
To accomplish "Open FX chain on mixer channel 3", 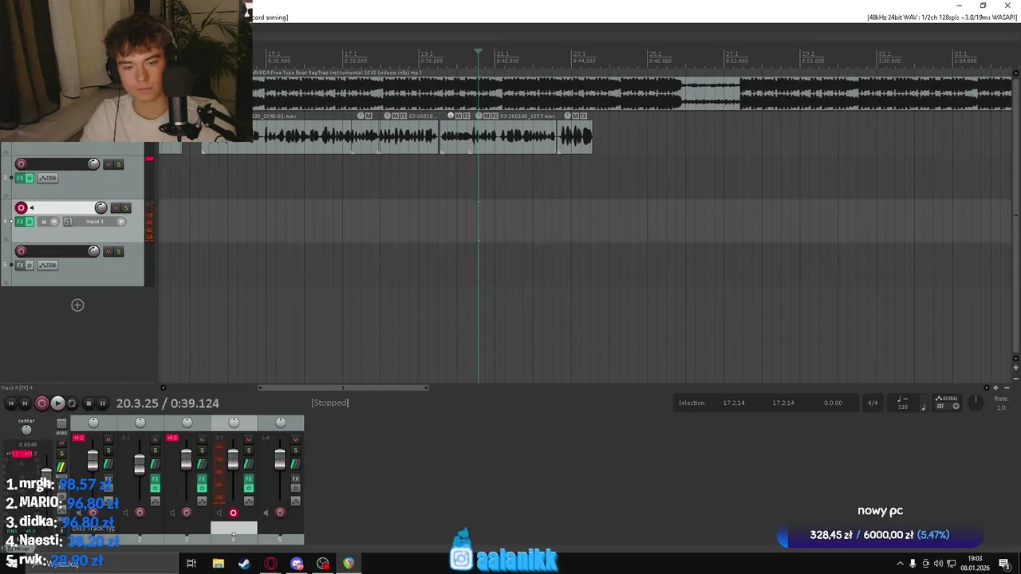I will click(x=202, y=479).
